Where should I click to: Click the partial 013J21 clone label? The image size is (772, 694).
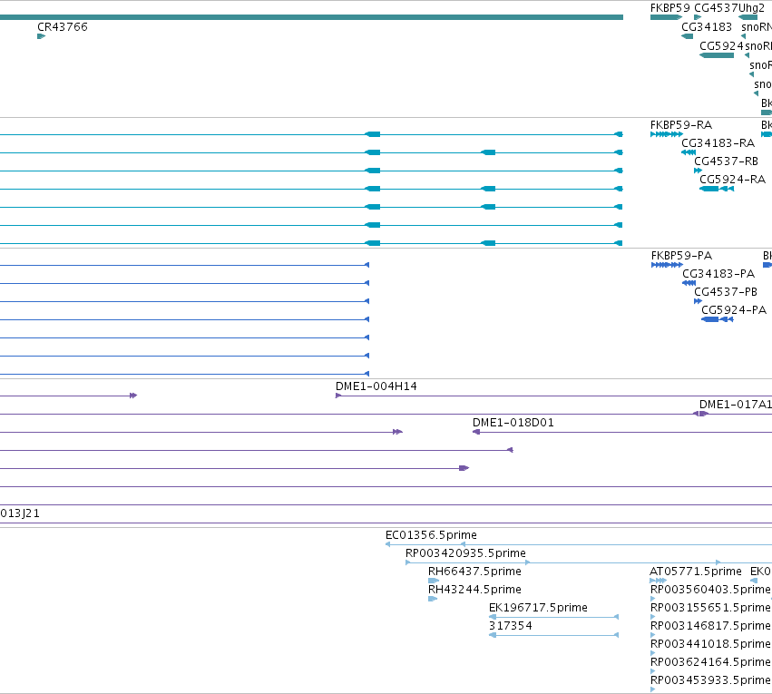click(20, 513)
